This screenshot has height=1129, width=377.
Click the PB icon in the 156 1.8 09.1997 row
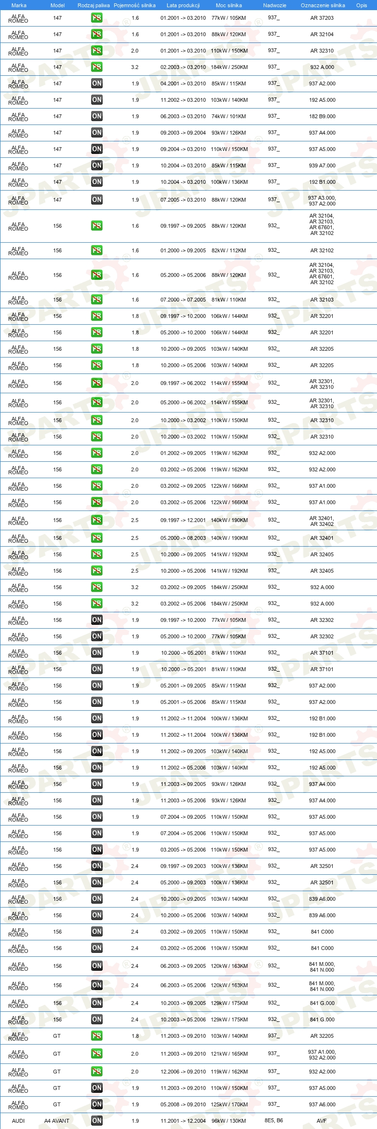97,316
